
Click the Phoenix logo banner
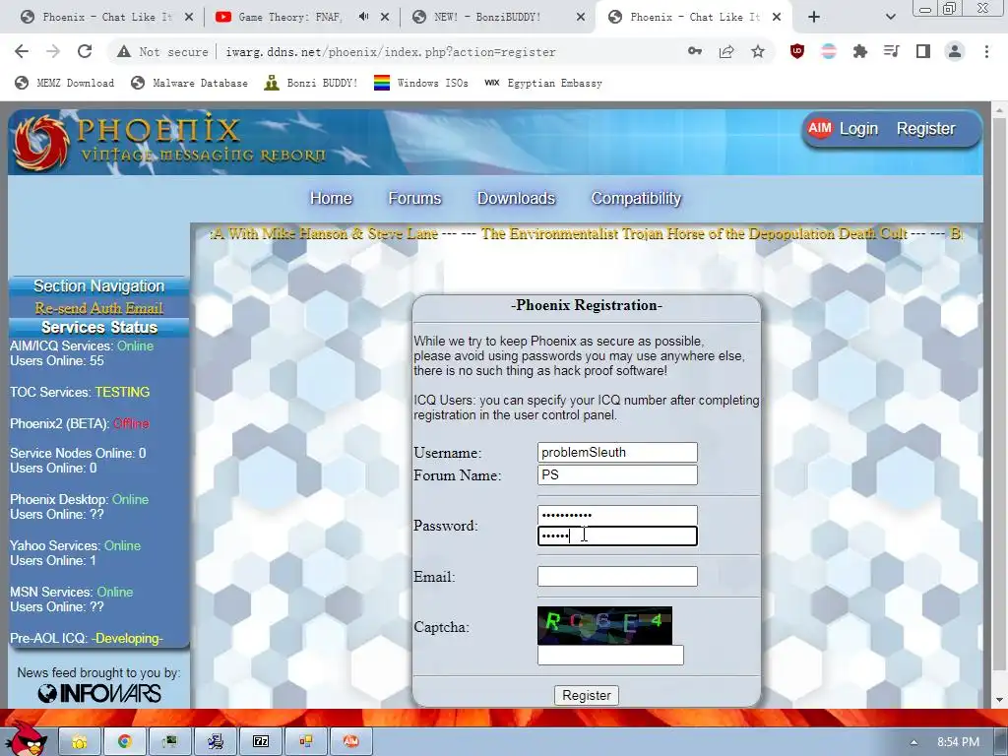[170, 142]
